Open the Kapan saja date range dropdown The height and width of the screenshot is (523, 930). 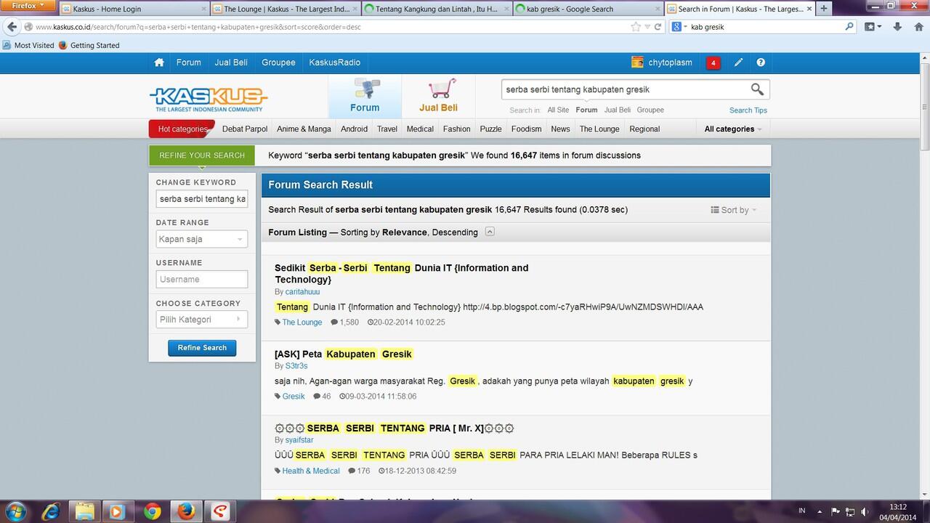pyautogui.click(x=202, y=239)
